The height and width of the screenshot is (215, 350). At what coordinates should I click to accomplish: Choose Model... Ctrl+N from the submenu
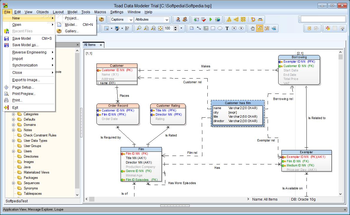coord(76,24)
